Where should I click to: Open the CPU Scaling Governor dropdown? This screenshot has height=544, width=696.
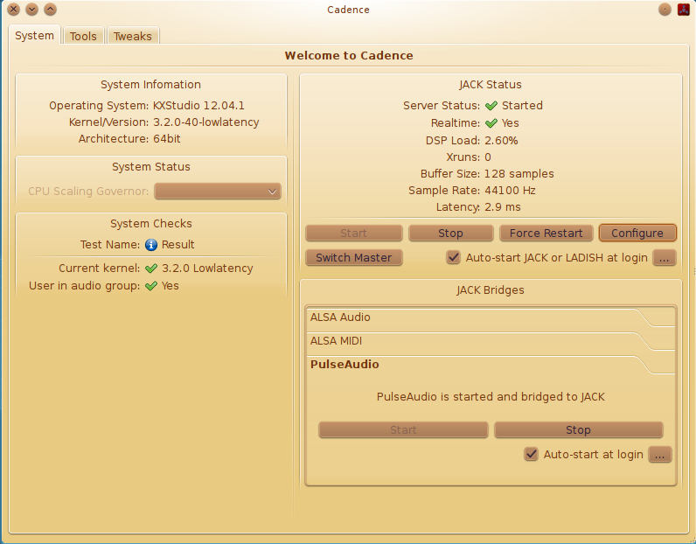pyautogui.click(x=218, y=192)
